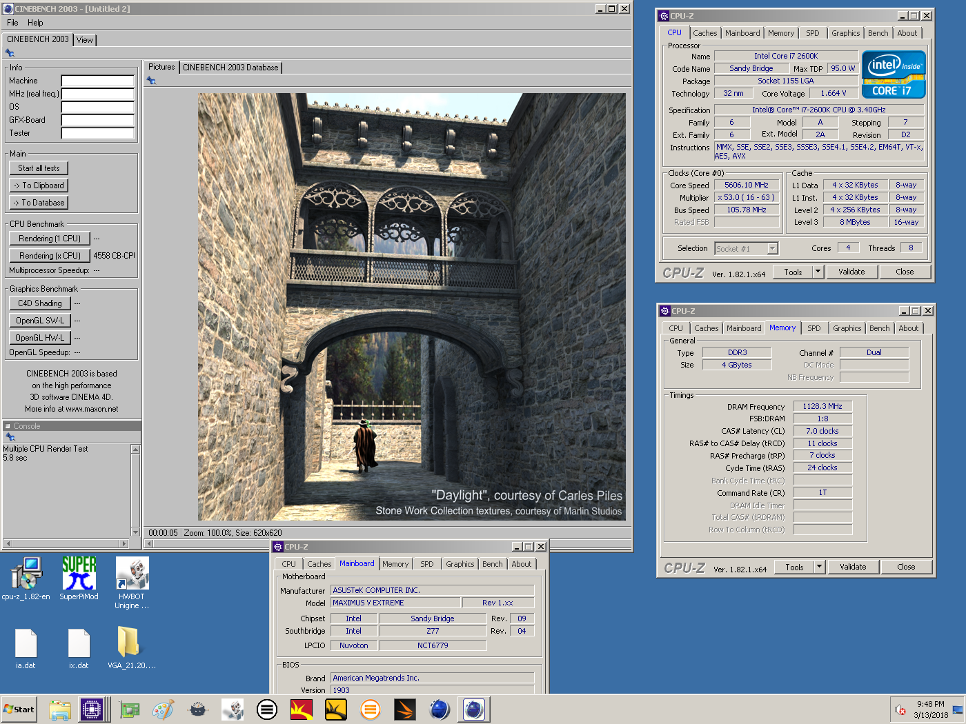Open the green circuit board taskbar icon
This screenshot has width=966, height=724.
pyautogui.click(x=129, y=710)
